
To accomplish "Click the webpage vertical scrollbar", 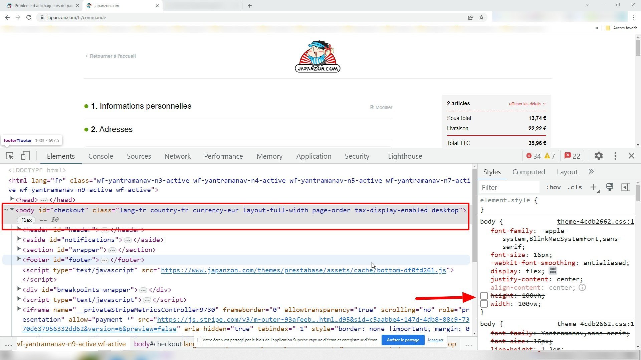I will click(638, 47).
